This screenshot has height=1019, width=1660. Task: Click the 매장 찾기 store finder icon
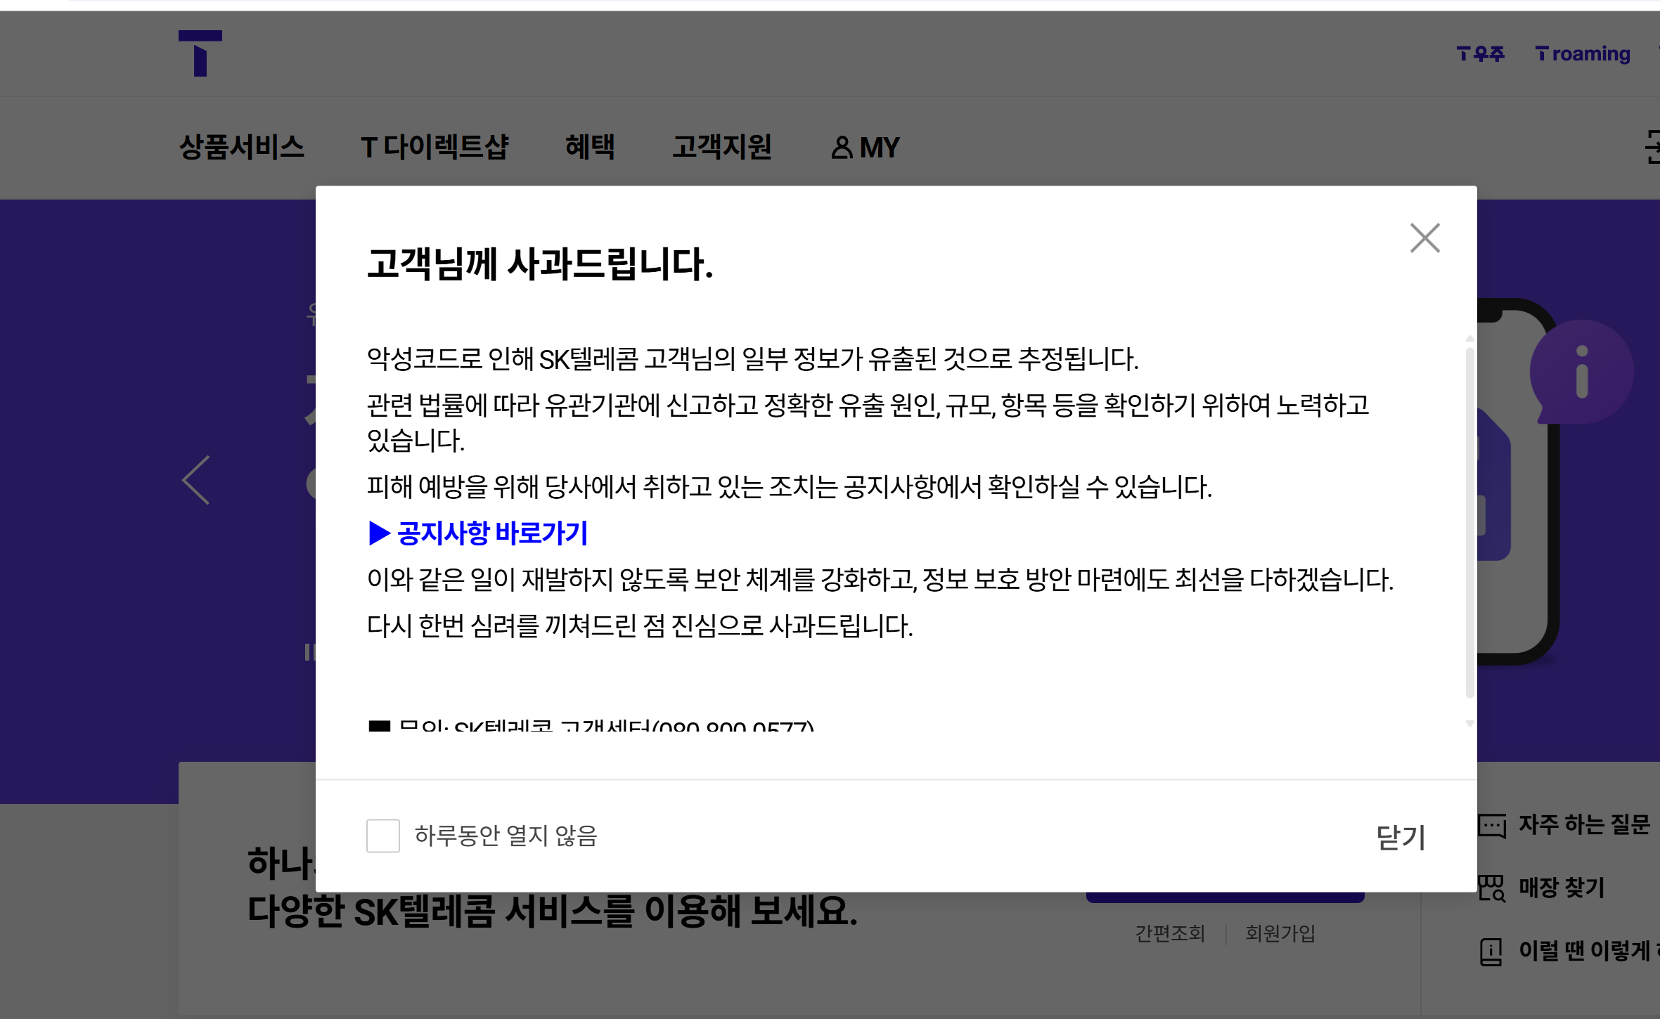click(x=1491, y=888)
